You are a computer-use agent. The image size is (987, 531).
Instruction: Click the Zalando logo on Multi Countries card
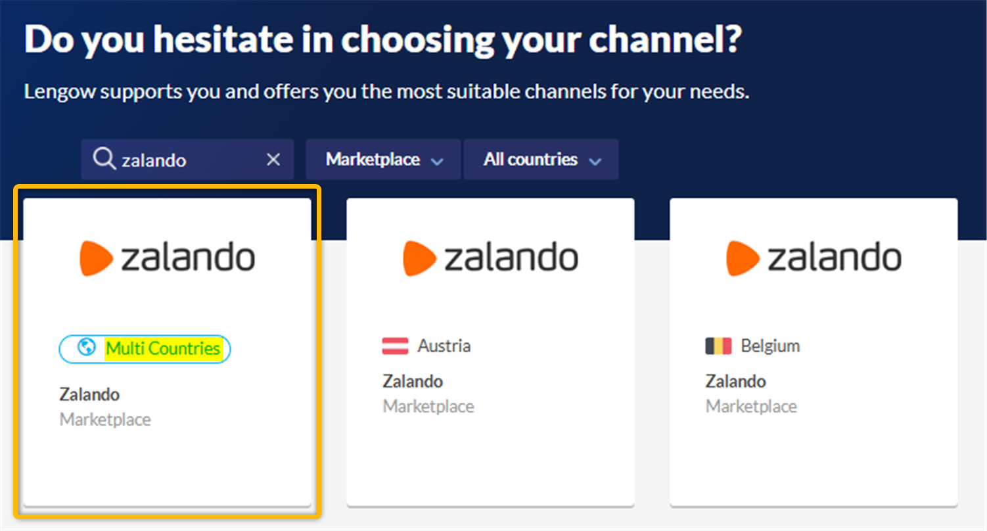(168, 258)
